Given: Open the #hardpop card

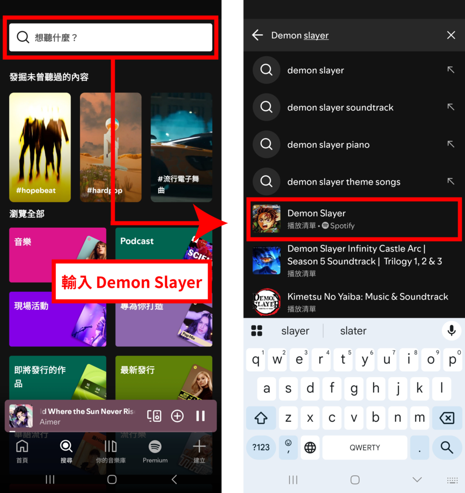Looking at the screenshot, I should (x=111, y=147).
